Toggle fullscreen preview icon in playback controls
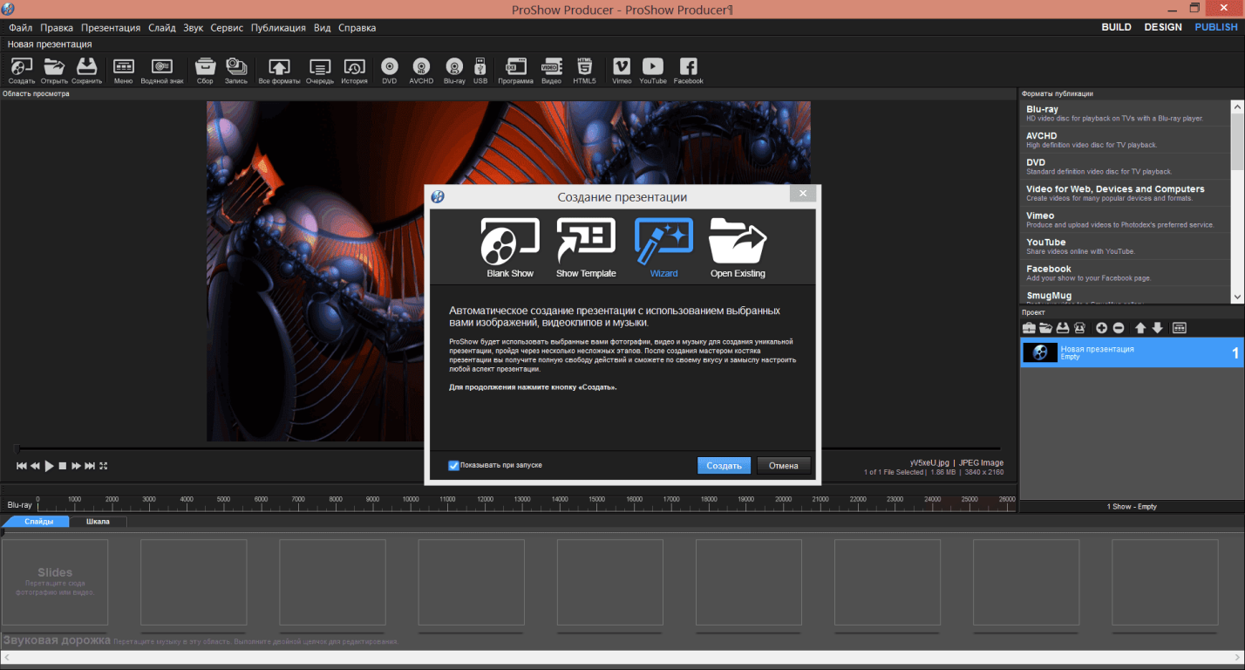Image resolution: width=1245 pixels, height=670 pixels. (x=104, y=466)
